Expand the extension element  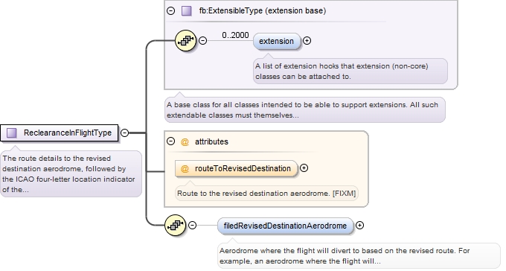(x=307, y=41)
